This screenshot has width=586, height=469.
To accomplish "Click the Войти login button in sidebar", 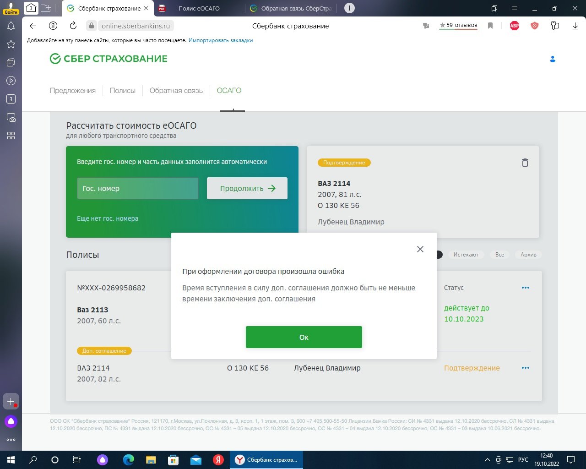I will click(x=11, y=8).
